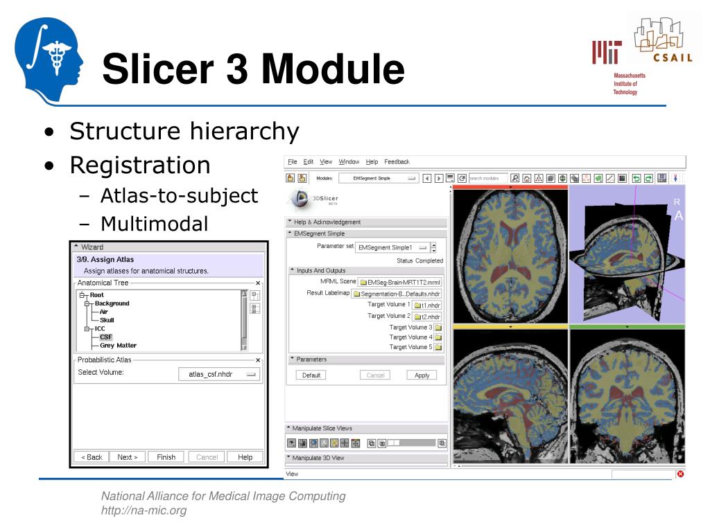Screen dimensions: 710x532
Task: Go forward to next module with right arrow
Action: pos(439,178)
